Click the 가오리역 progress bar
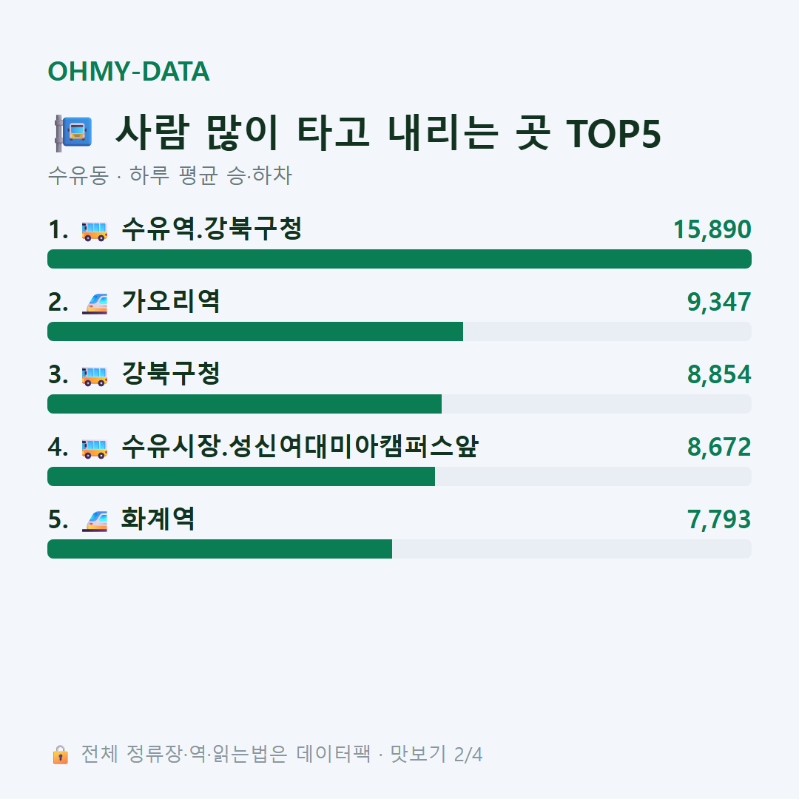This screenshot has width=799, height=799. 399,331
